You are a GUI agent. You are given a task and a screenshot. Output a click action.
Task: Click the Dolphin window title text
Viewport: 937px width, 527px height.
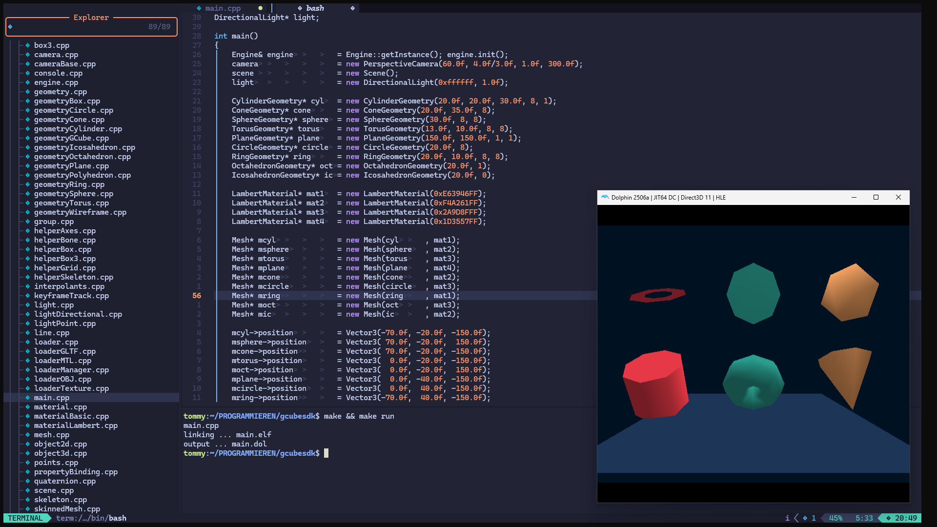[x=669, y=198]
